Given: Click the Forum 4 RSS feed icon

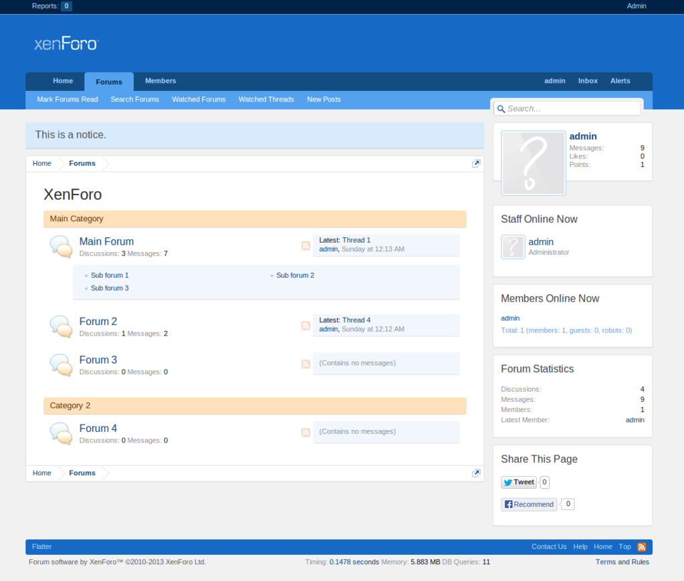Looking at the screenshot, I should [306, 433].
